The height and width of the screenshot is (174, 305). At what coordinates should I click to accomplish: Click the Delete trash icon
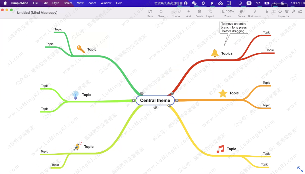(x=199, y=12)
